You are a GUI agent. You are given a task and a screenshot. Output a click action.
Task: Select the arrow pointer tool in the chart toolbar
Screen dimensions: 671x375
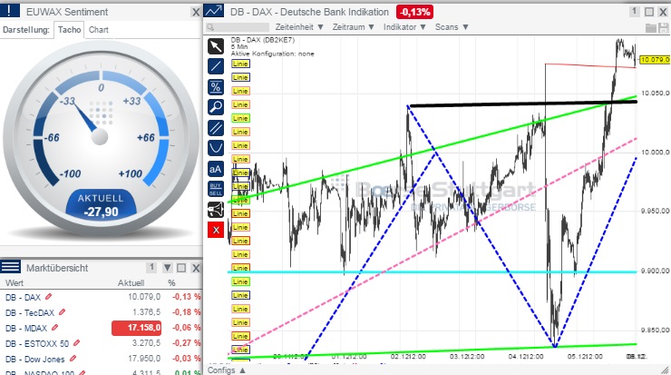216,46
